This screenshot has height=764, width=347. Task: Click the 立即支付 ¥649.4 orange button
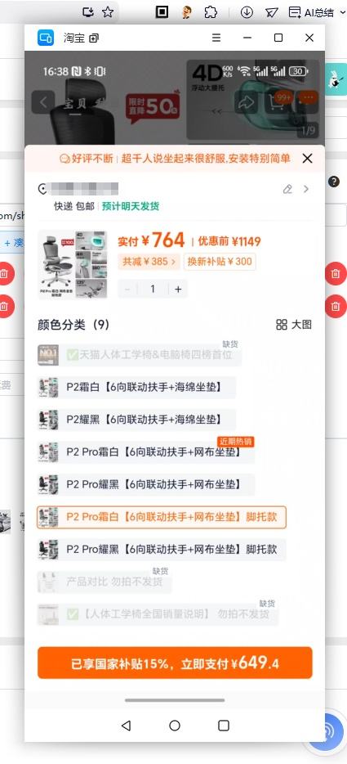tap(175, 663)
